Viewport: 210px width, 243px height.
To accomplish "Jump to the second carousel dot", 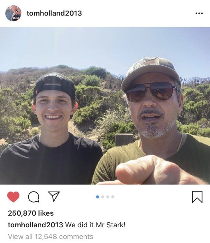I will pyautogui.click(x=103, y=197).
